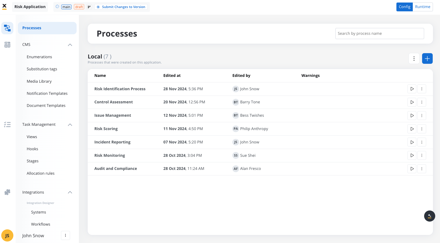Open more options for Risk Identification Process
The width and height of the screenshot is (440, 243).
point(422,89)
